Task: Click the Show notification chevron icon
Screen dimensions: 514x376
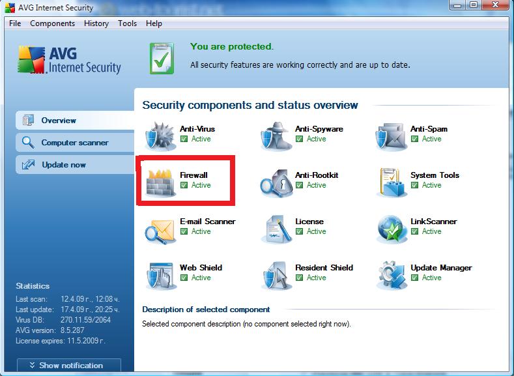Action: tap(32, 365)
